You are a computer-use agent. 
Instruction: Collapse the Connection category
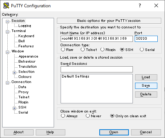coord(7,83)
